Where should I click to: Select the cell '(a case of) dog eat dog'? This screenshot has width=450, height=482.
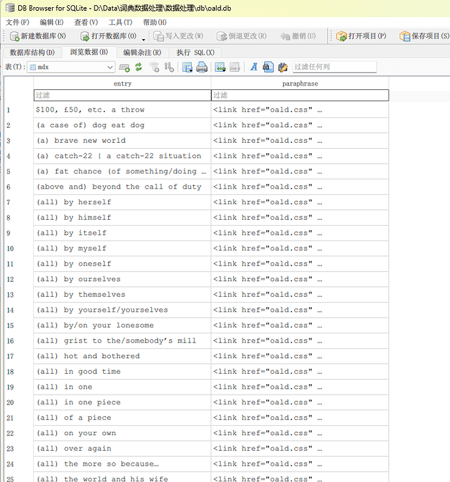[123, 125]
